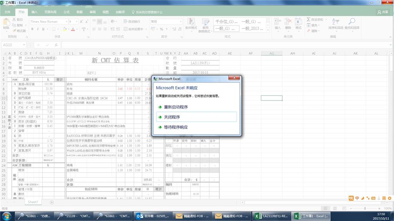Add a new sheet with plus icon

click(x=52, y=202)
